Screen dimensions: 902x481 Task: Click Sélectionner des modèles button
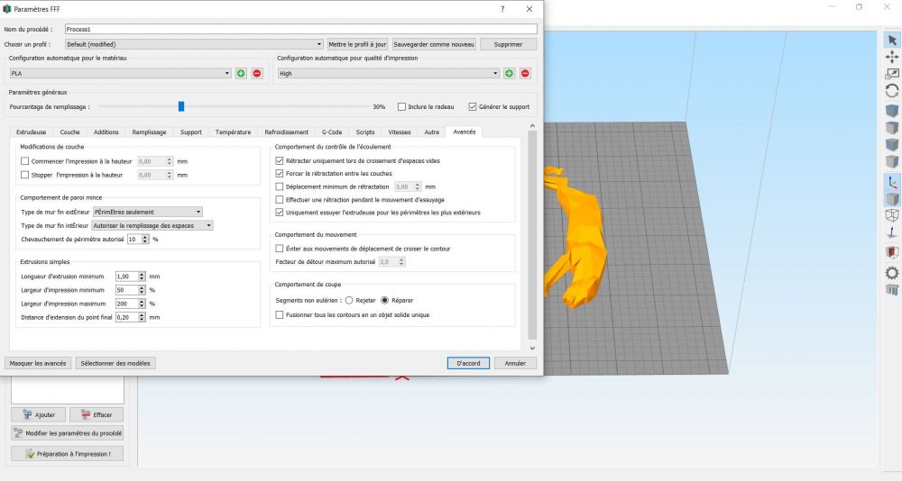(115, 363)
